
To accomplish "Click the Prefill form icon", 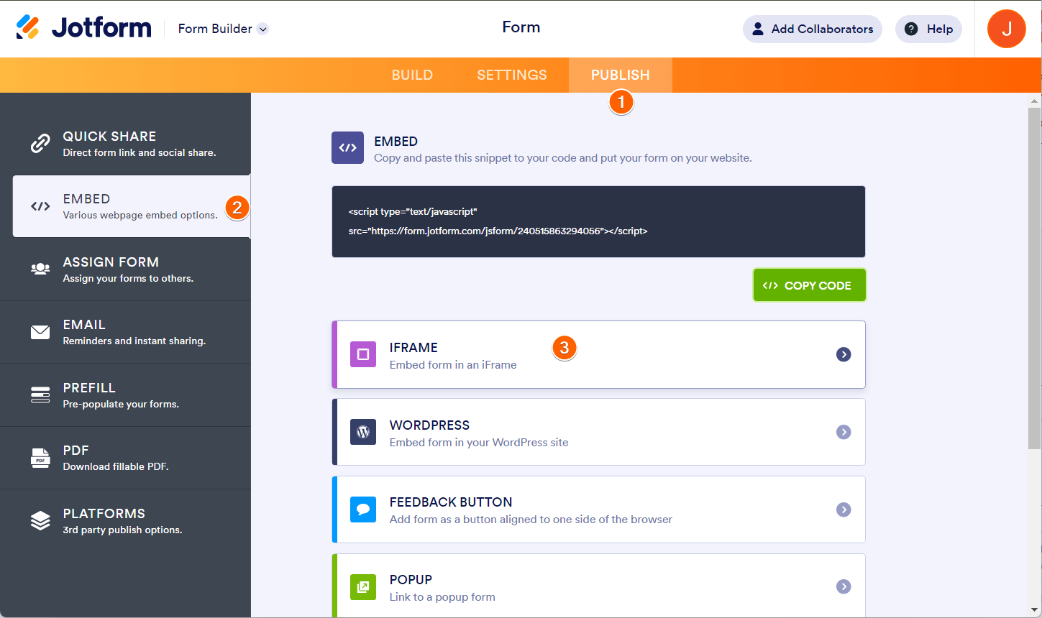I will [x=40, y=395].
